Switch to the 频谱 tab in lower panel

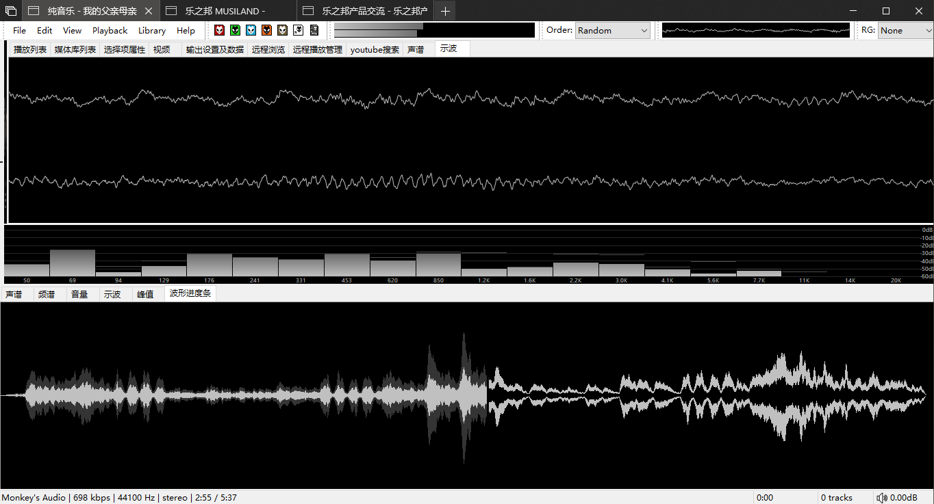point(47,294)
